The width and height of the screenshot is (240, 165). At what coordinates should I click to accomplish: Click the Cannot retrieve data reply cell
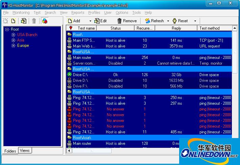point(176,63)
